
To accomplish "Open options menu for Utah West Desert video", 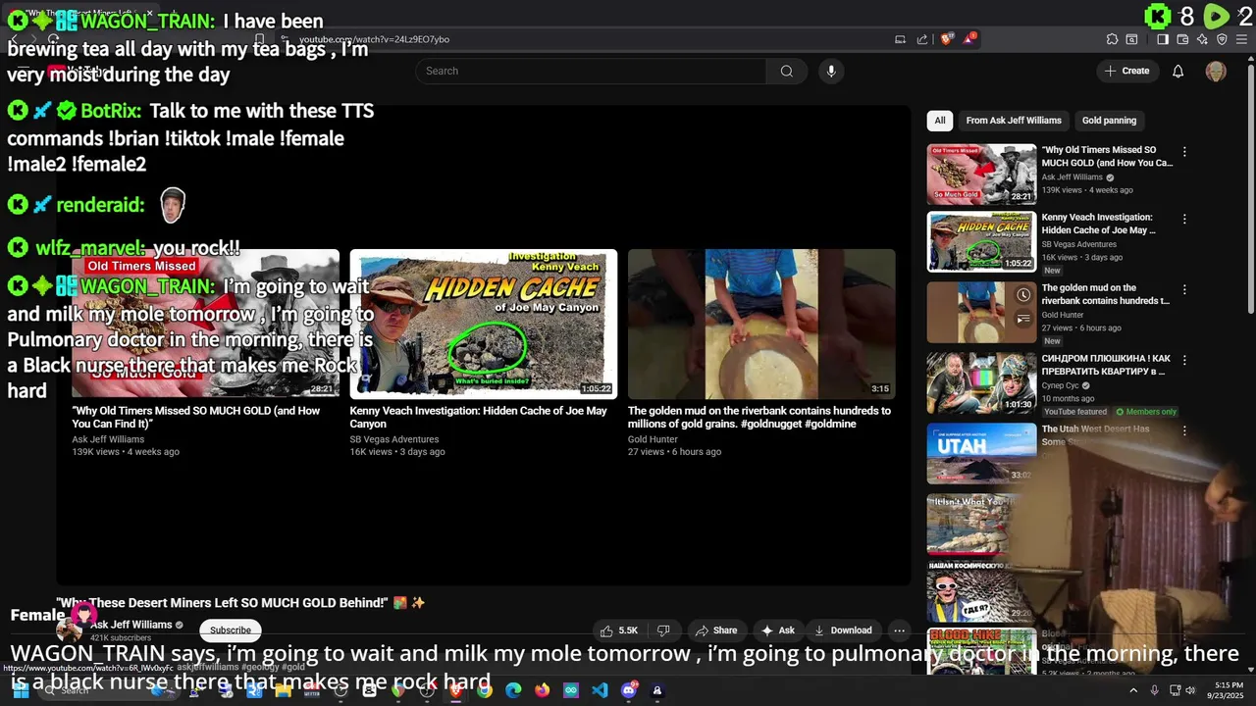I will (x=1184, y=430).
